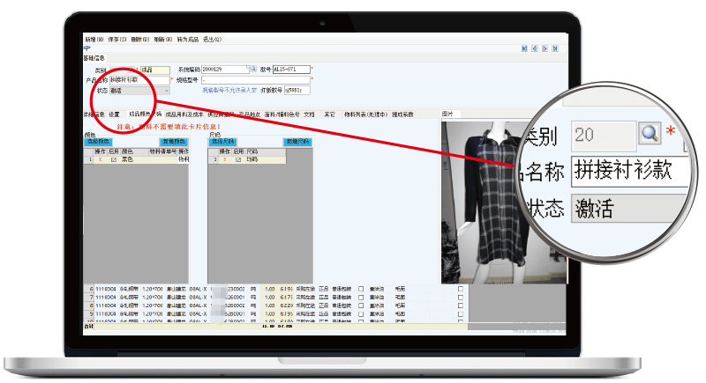Image resolution: width=706 pixels, height=383 pixels.
Task: Choose 删除(D) from the menu bar
Action: (140, 40)
